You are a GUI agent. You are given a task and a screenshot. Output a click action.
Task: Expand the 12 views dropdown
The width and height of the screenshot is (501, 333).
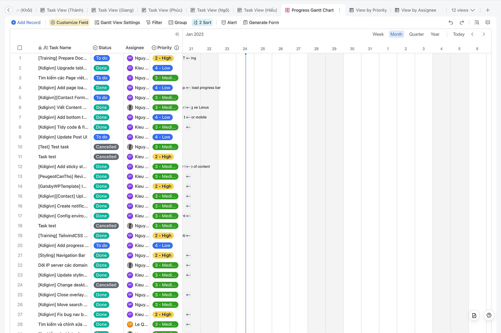pos(463,10)
